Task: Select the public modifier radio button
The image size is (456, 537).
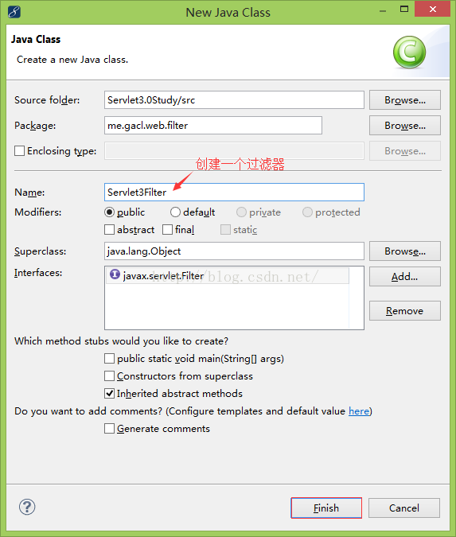Action: click(x=109, y=212)
